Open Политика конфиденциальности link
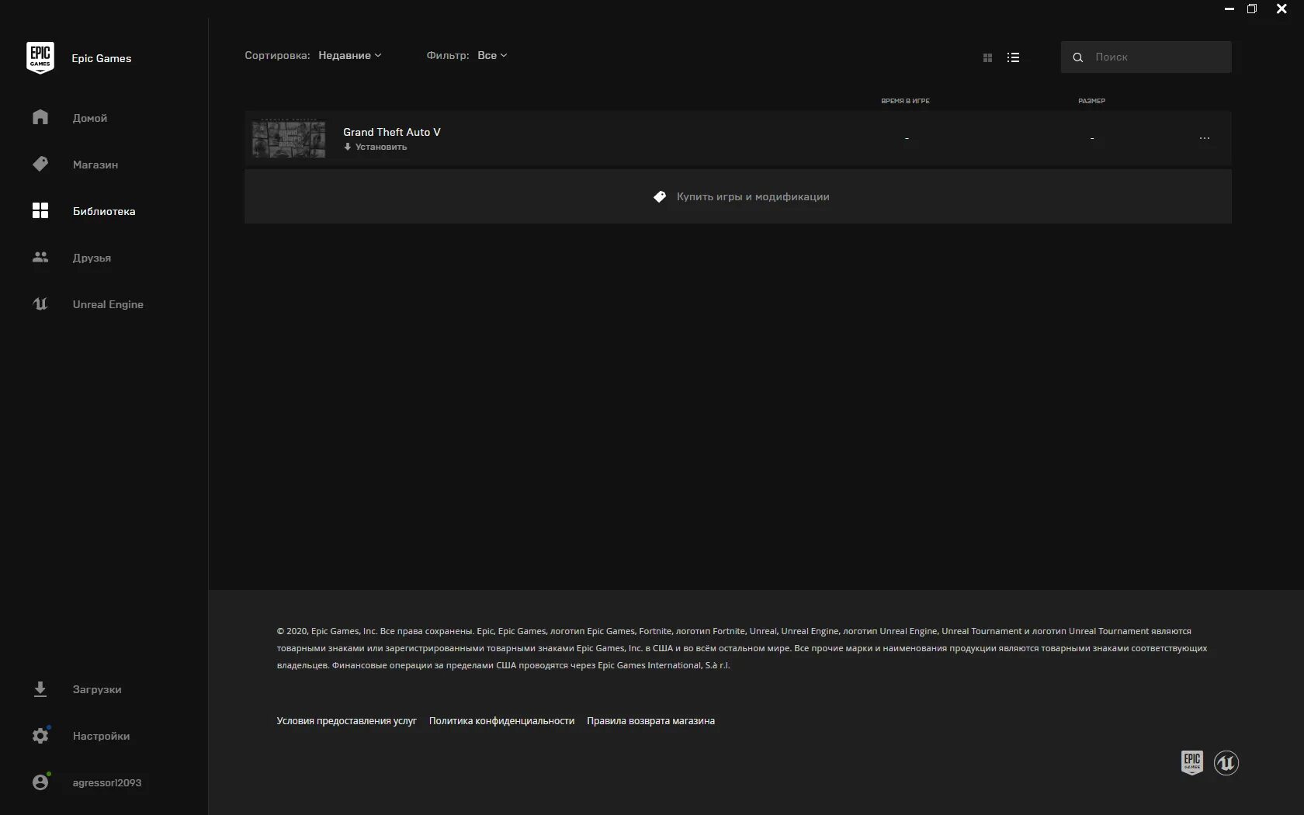The width and height of the screenshot is (1304, 815). point(501,721)
